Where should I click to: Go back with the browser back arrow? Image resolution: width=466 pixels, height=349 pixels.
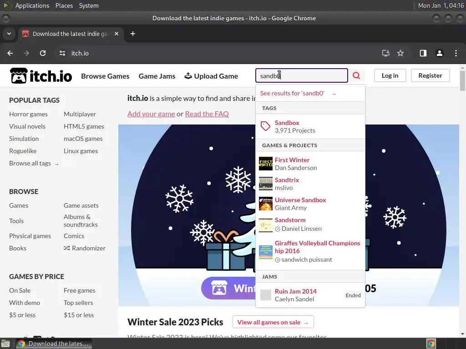[x=10, y=53]
